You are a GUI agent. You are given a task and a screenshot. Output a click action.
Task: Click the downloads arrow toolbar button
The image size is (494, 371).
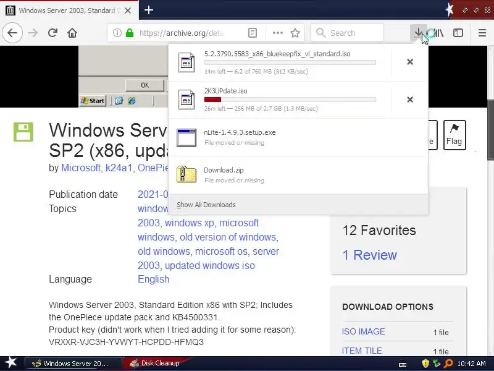419,33
